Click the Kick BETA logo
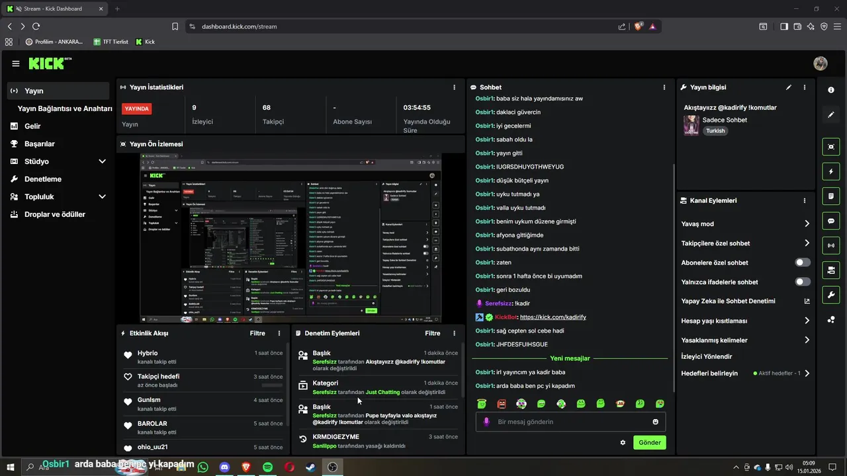Viewport: 847px width, 476px height. pos(50,63)
